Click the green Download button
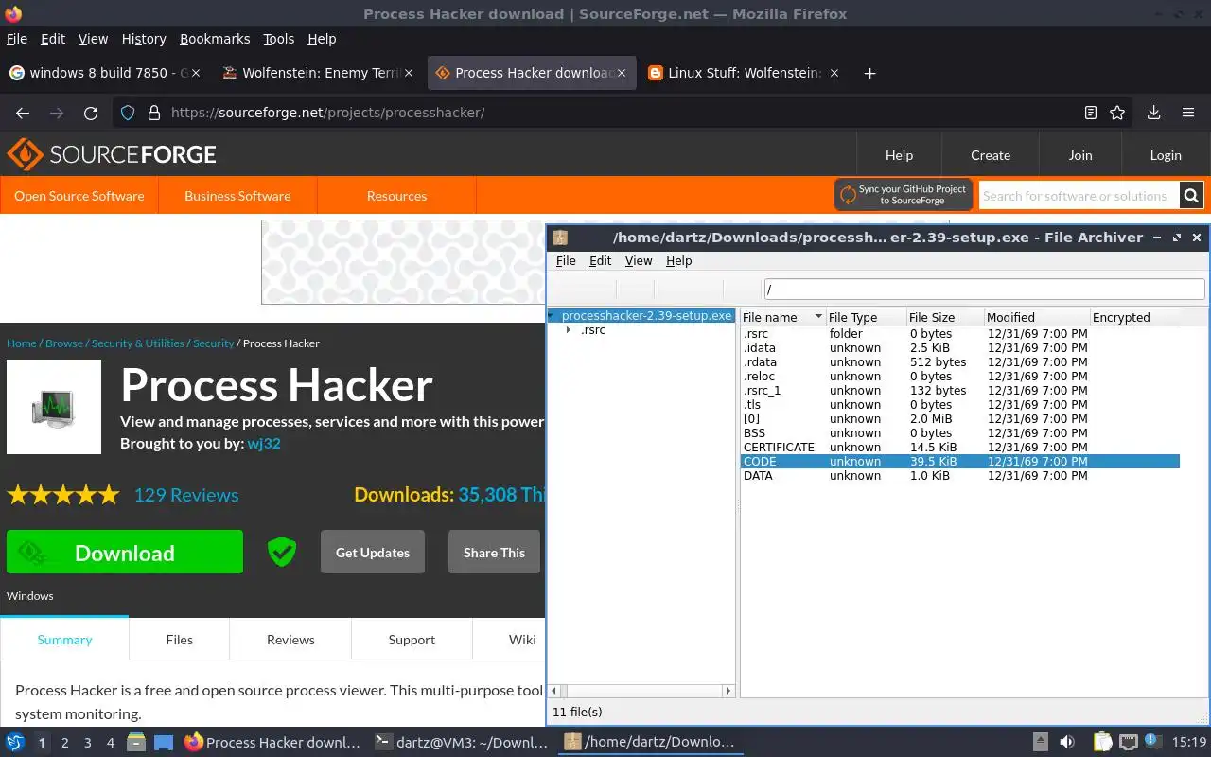 coord(125,553)
